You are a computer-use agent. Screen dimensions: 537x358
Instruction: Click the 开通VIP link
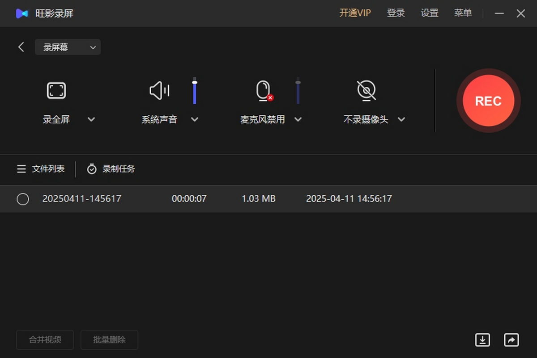355,13
